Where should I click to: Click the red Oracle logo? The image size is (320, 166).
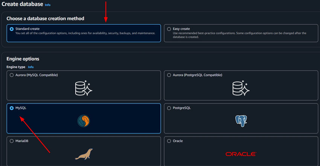pos(241,154)
